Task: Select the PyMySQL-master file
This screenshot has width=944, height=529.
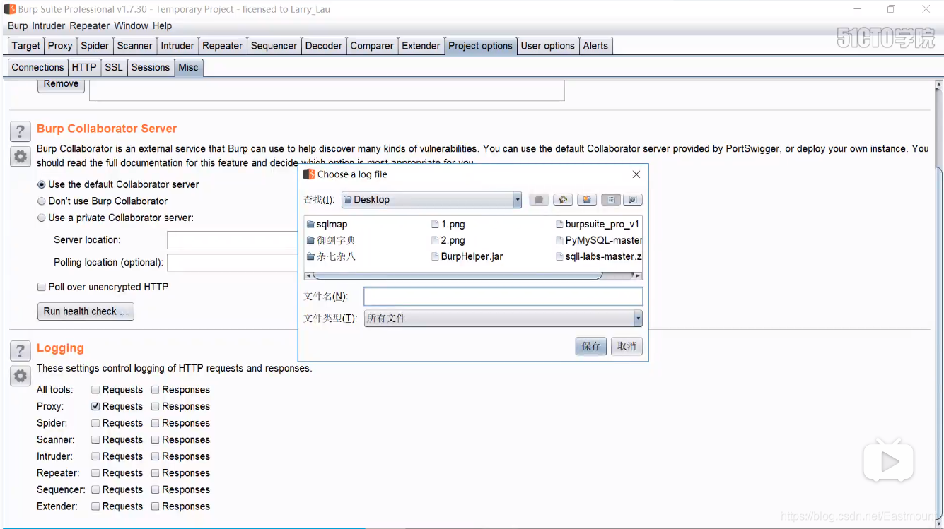Action: [x=598, y=240]
